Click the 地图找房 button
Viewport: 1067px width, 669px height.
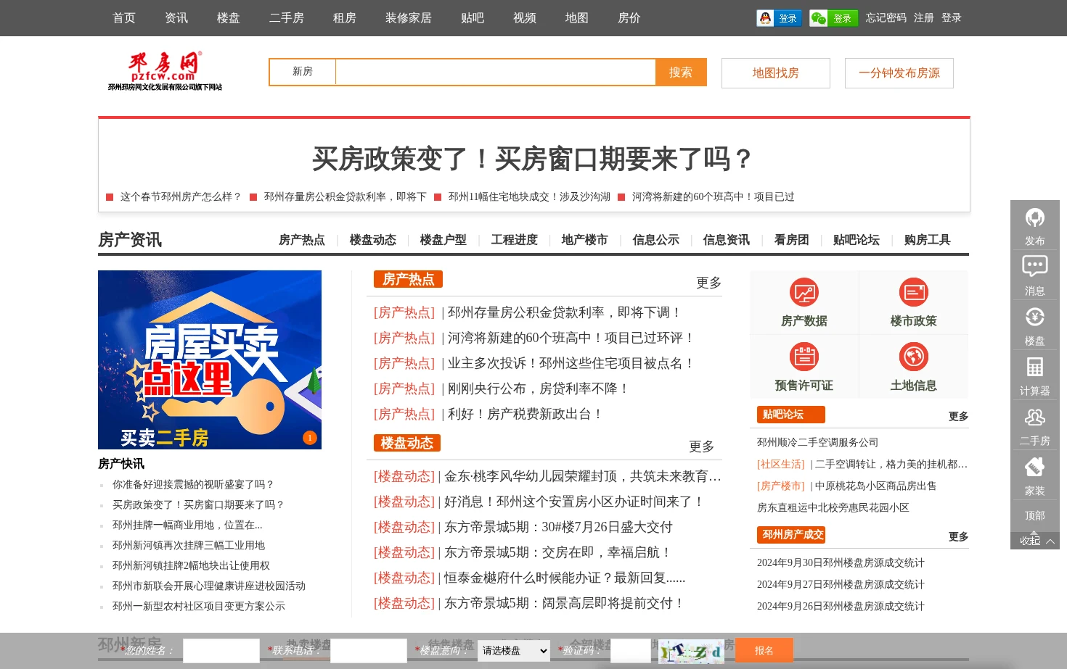(x=776, y=73)
